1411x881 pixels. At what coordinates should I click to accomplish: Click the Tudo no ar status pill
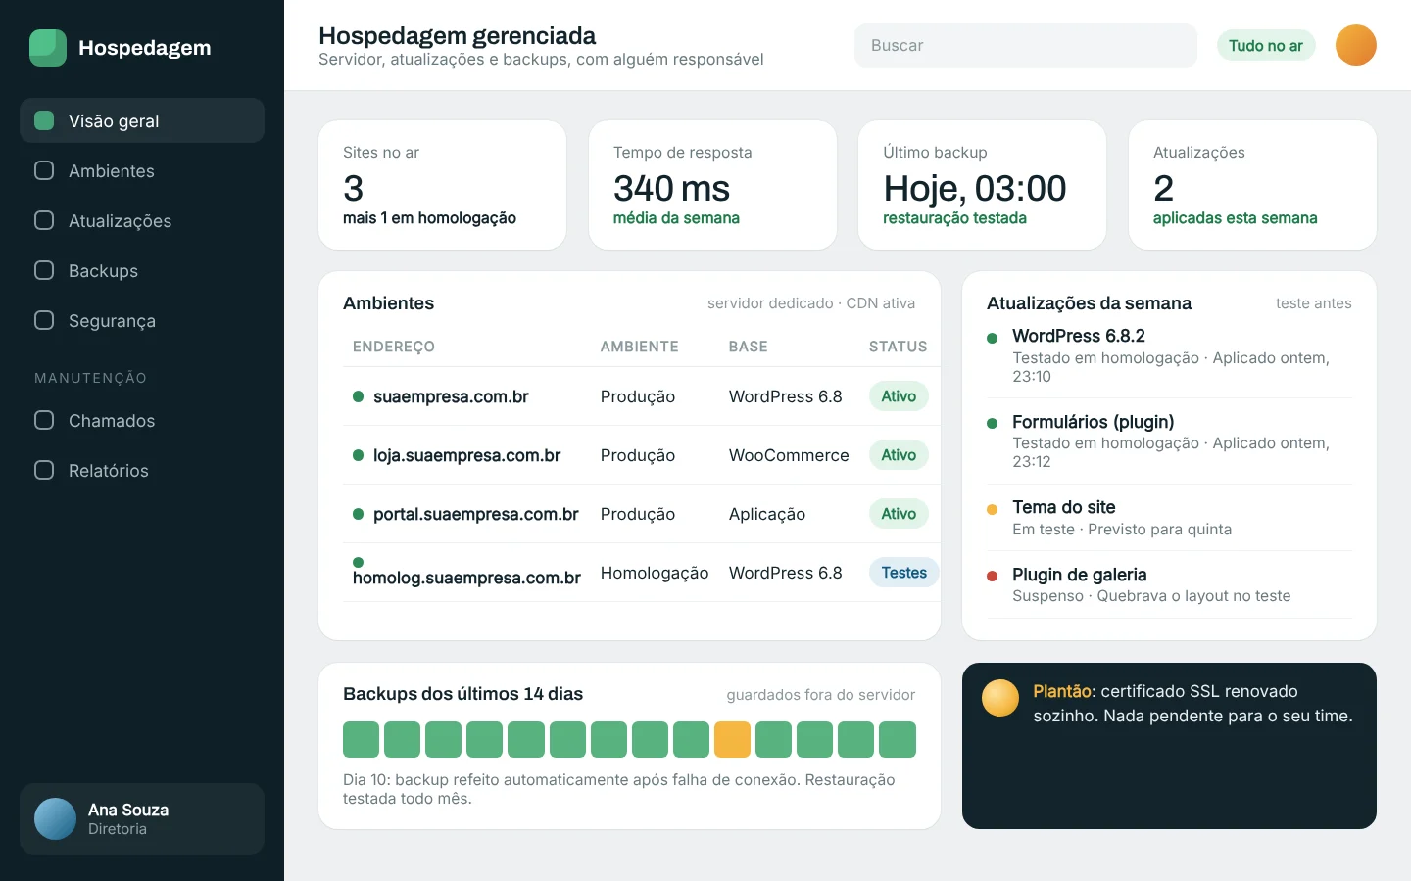coord(1266,45)
